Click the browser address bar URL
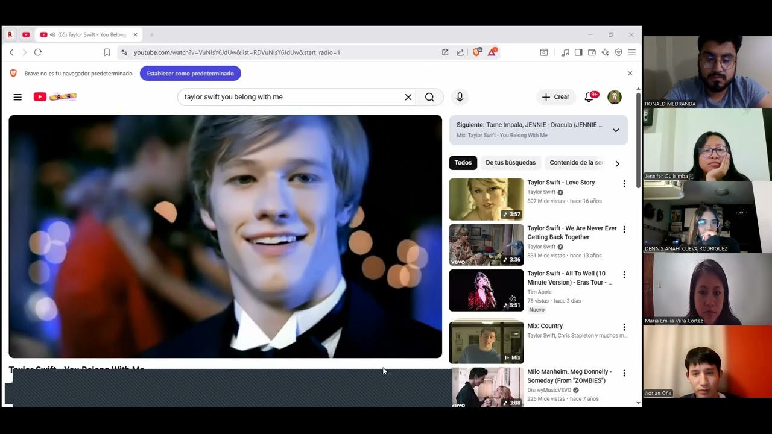772x434 pixels. [x=237, y=52]
